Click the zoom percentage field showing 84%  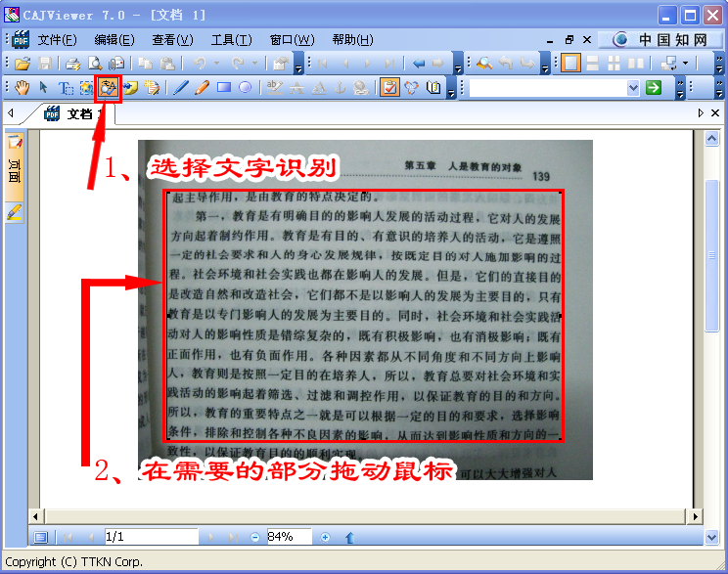point(288,537)
